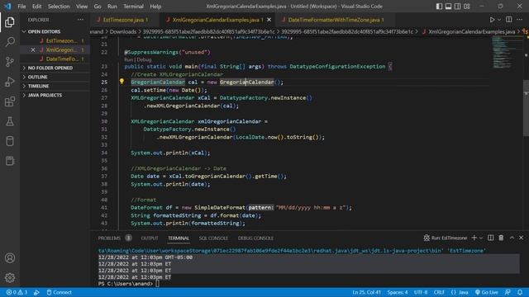This screenshot has width=529, height=297.
Task: Open the Testing flask view
Action: [10, 121]
